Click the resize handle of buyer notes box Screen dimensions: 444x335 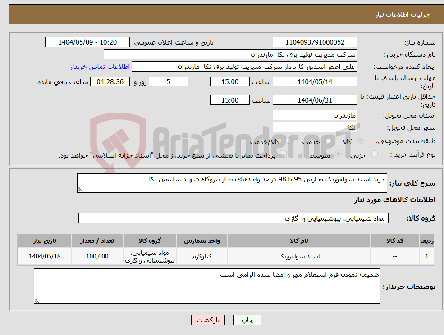point(36,301)
